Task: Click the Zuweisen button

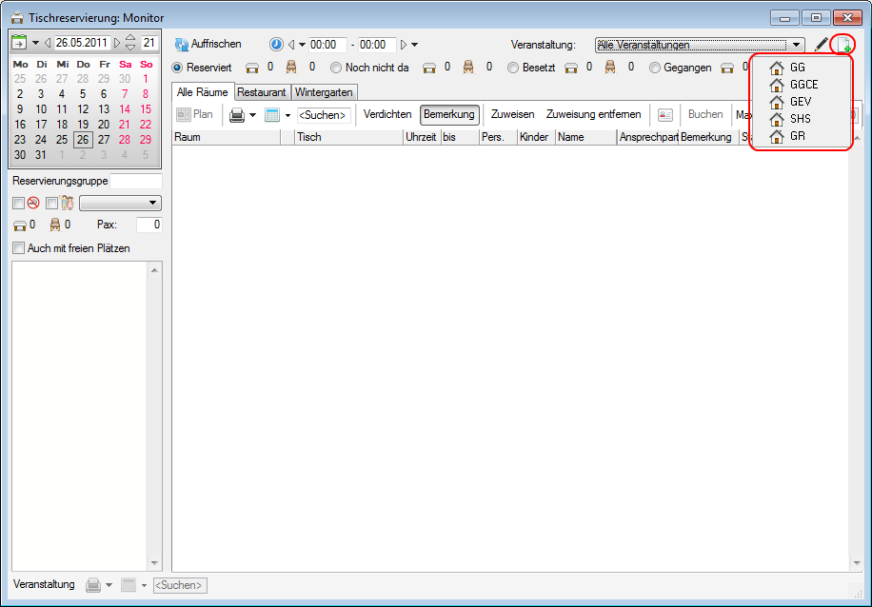Action: tap(512, 114)
